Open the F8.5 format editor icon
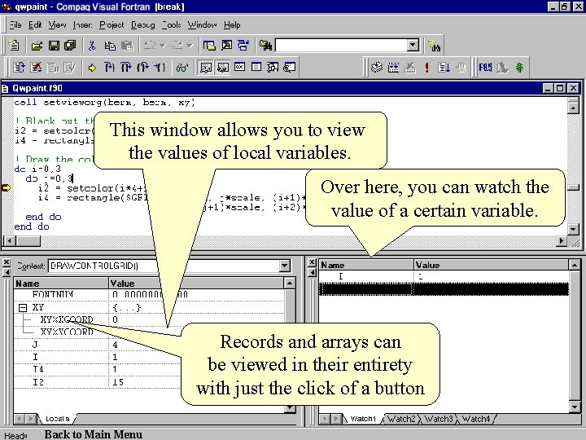586x440 pixels. (x=485, y=68)
